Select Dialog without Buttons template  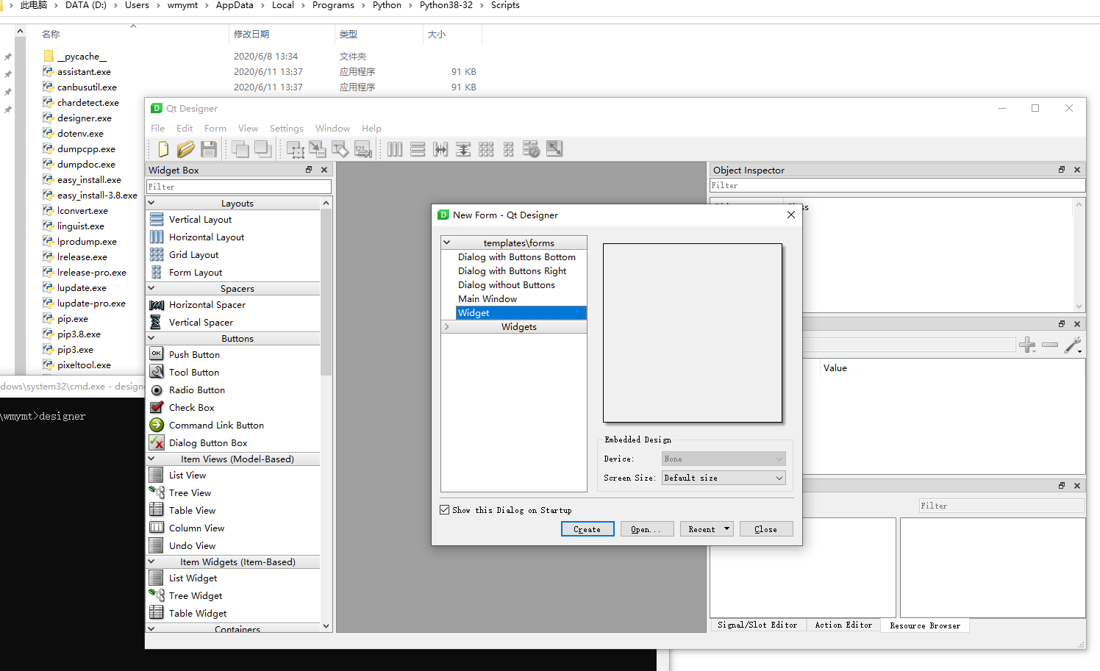click(507, 284)
